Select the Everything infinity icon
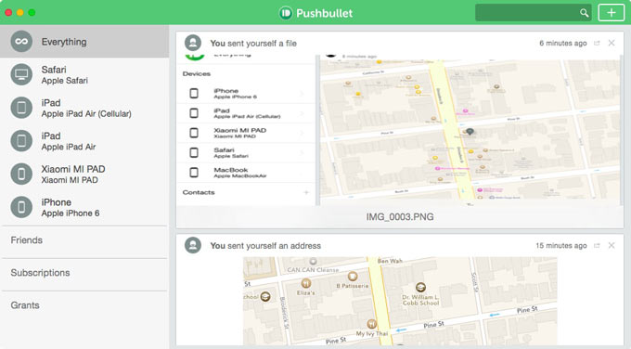Viewport: 631px width, 349px height. pyautogui.click(x=21, y=42)
